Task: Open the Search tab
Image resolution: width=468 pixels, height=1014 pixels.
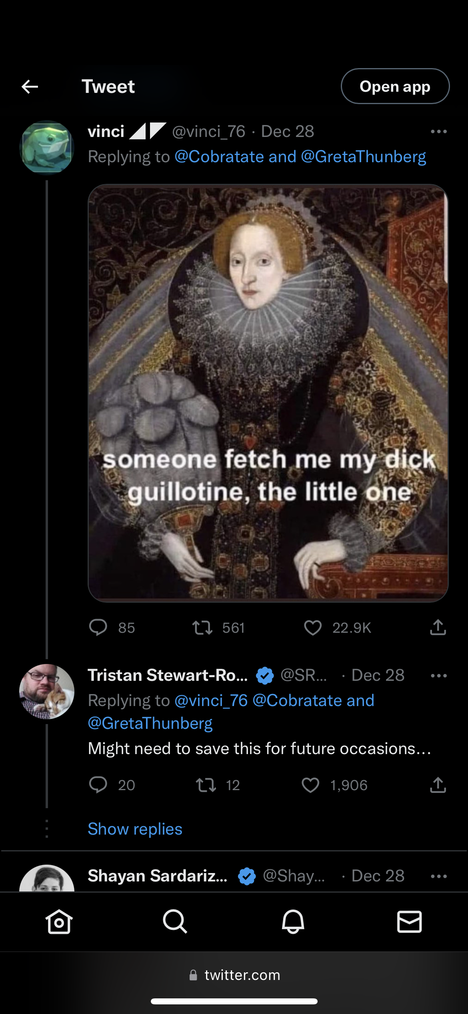Action: pyautogui.click(x=175, y=921)
